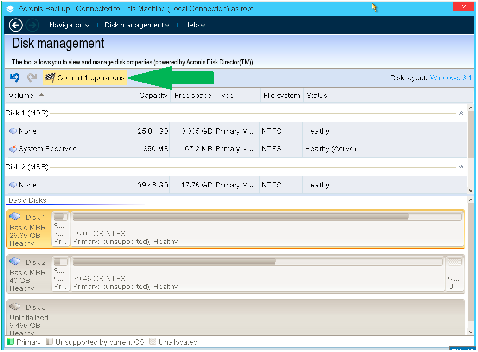Select the 39.46 GB NTFS partition block

258,274
